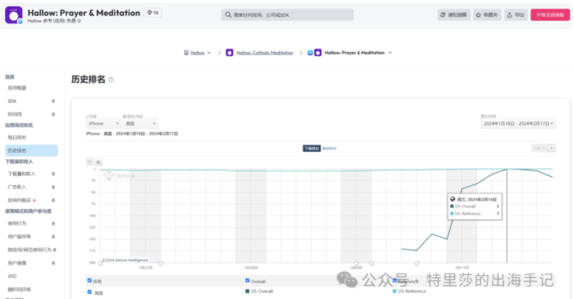Viewport: 574px width, 299px height.
Task: Toggle the 美国 checkbox in the legend
Action: tap(89, 292)
